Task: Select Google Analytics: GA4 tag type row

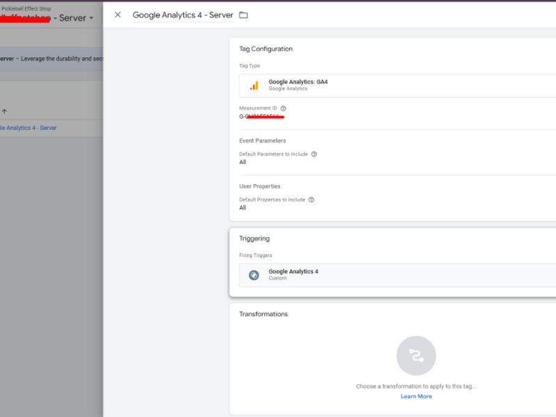Action: 397,85
